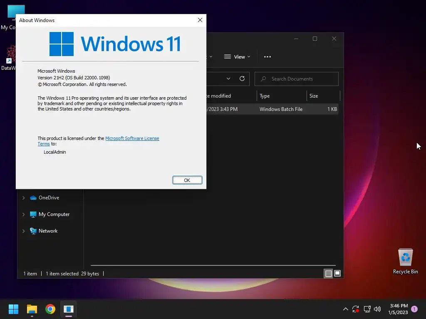The width and height of the screenshot is (426, 319).
Task: Open the See more ellipsis menu
Action: click(x=267, y=56)
